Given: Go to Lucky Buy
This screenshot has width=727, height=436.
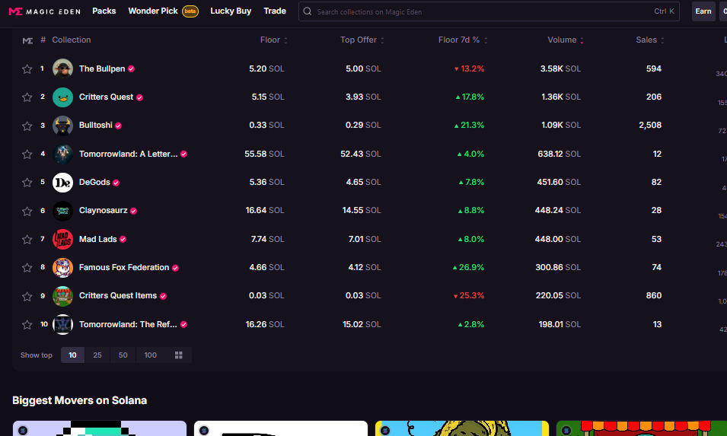Looking at the screenshot, I should (231, 11).
